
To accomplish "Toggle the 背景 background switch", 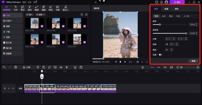I will click(161, 55).
